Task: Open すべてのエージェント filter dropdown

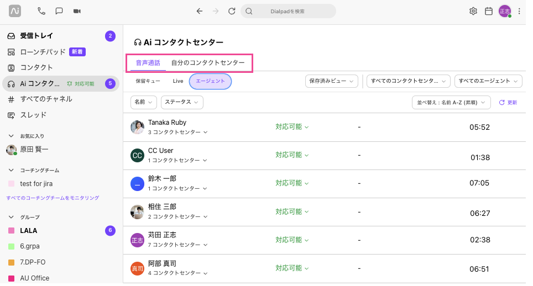Action: (x=488, y=81)
